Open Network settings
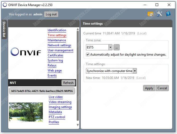177x134 pixels. pyautogui.click(x=59, y=45)
